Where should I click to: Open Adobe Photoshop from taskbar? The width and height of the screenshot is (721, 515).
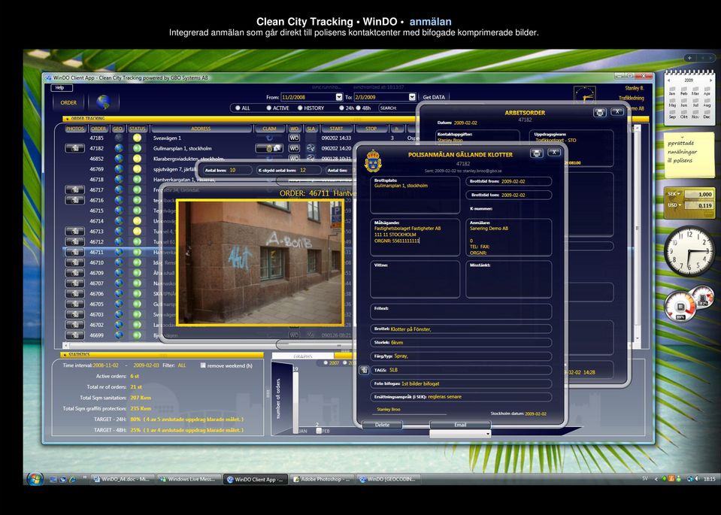click(322, 479)
